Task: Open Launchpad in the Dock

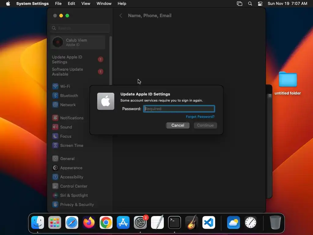Action: click(55, 222)
